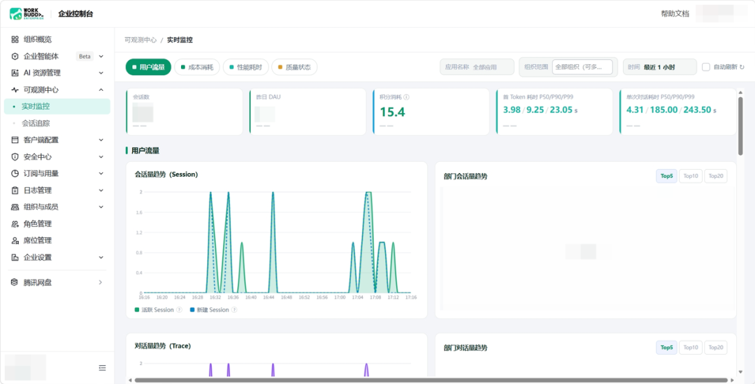Click the 组织概览 grid icon
This screenshot has width=755, height=384.
click(15, 39)
